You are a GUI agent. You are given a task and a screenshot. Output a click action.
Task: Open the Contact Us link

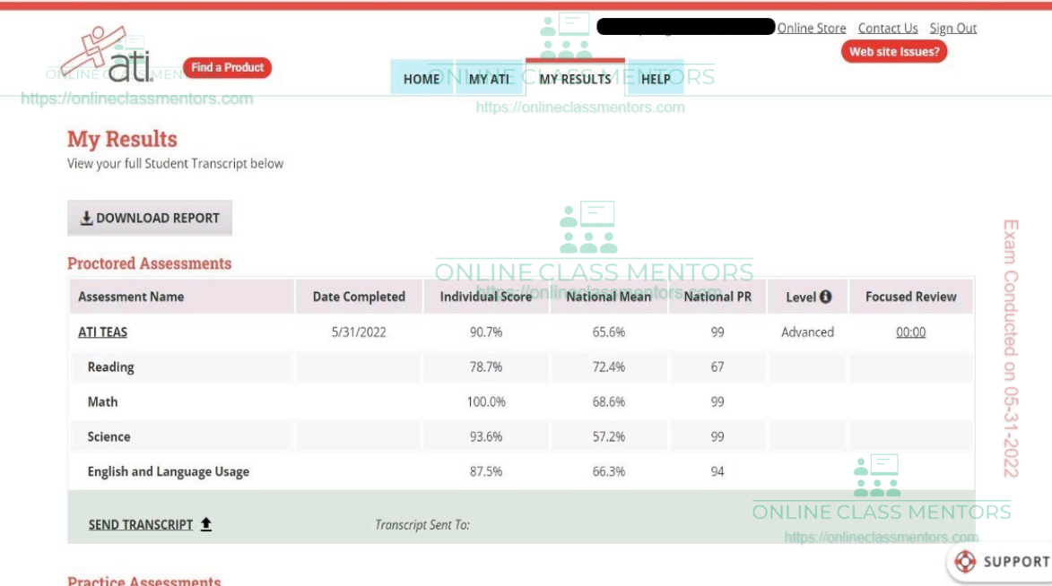887,28
